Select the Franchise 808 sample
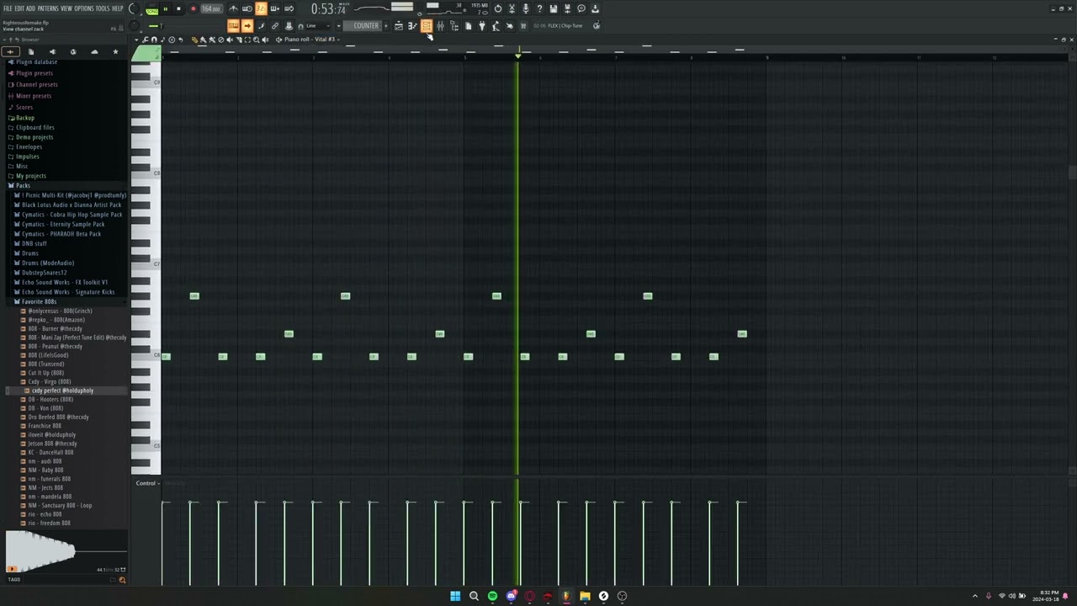This screenshot has height=606, width=1077. click(x=45, y=426)
